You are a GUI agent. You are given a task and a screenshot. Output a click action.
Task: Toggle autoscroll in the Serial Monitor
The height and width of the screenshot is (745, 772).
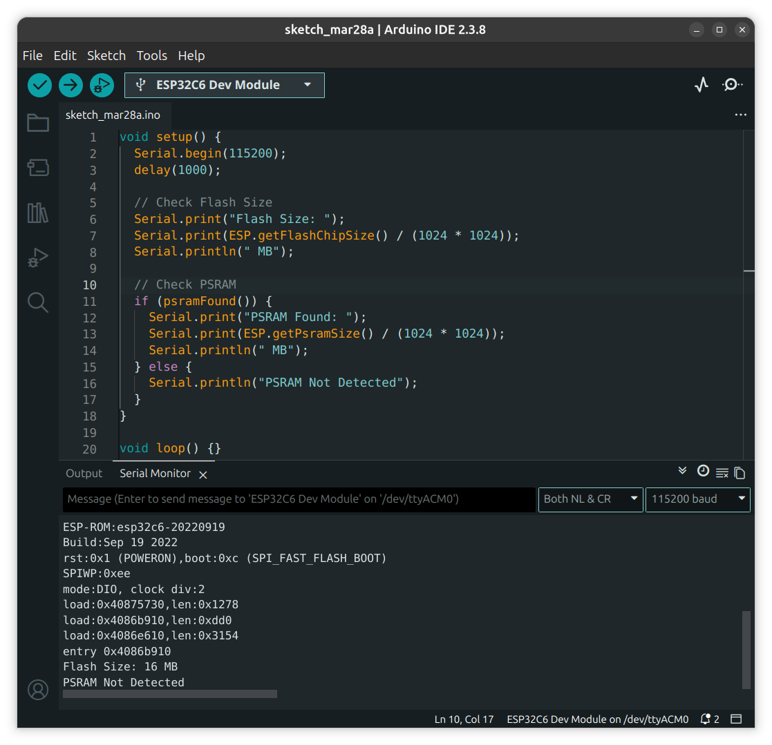click(682, 472)
